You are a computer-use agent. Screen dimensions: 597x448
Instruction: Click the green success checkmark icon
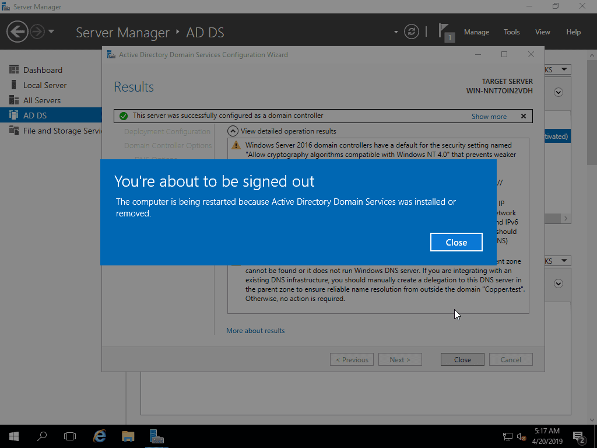[124, 116]
